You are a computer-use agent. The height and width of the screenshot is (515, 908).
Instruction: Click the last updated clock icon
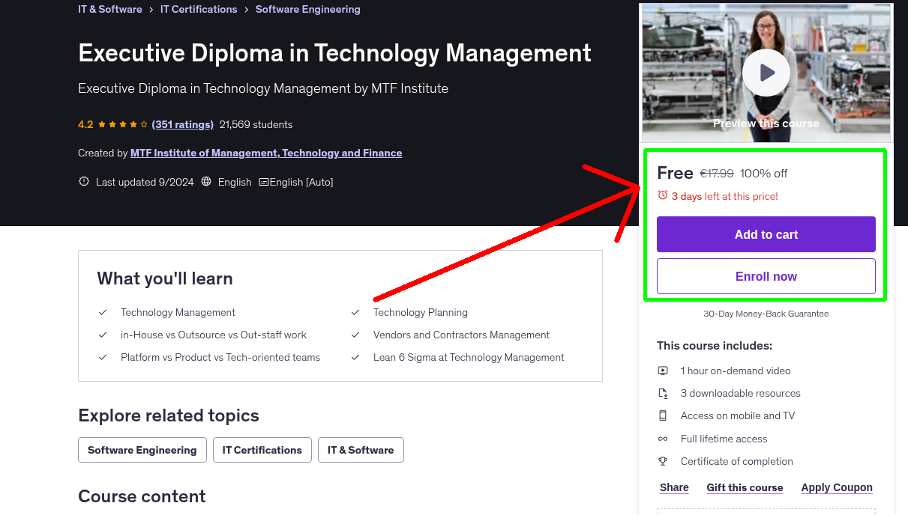(x=83, y=181)
